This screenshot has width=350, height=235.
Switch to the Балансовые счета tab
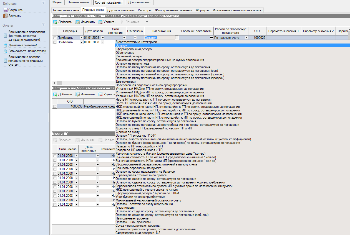pos(66,10)
